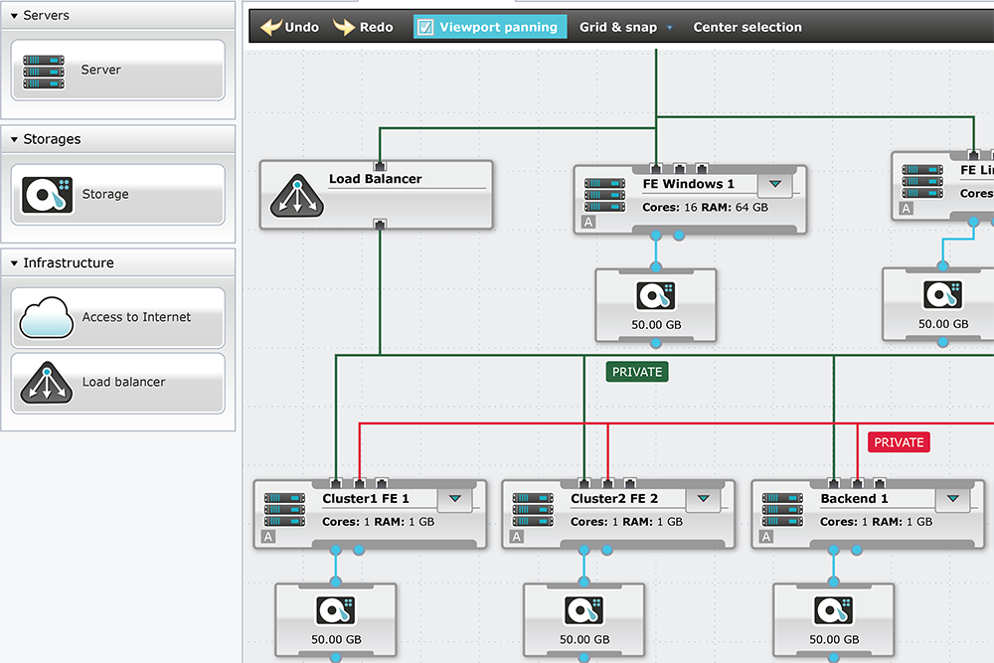Image resolution: width=994 pixels, height=663 pixels.
Task: Click the Redo arrow icon
Action: (344, 28)
